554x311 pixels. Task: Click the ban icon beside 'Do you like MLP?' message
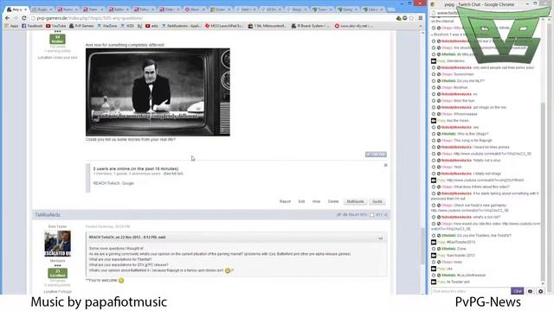click(439, 80)
